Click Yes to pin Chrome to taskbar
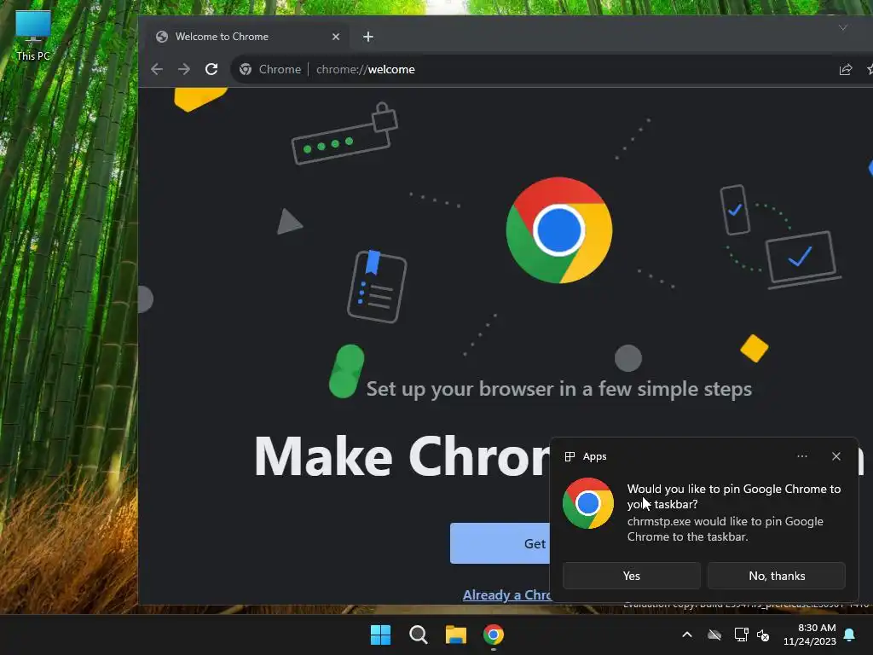 click(632, 576)
